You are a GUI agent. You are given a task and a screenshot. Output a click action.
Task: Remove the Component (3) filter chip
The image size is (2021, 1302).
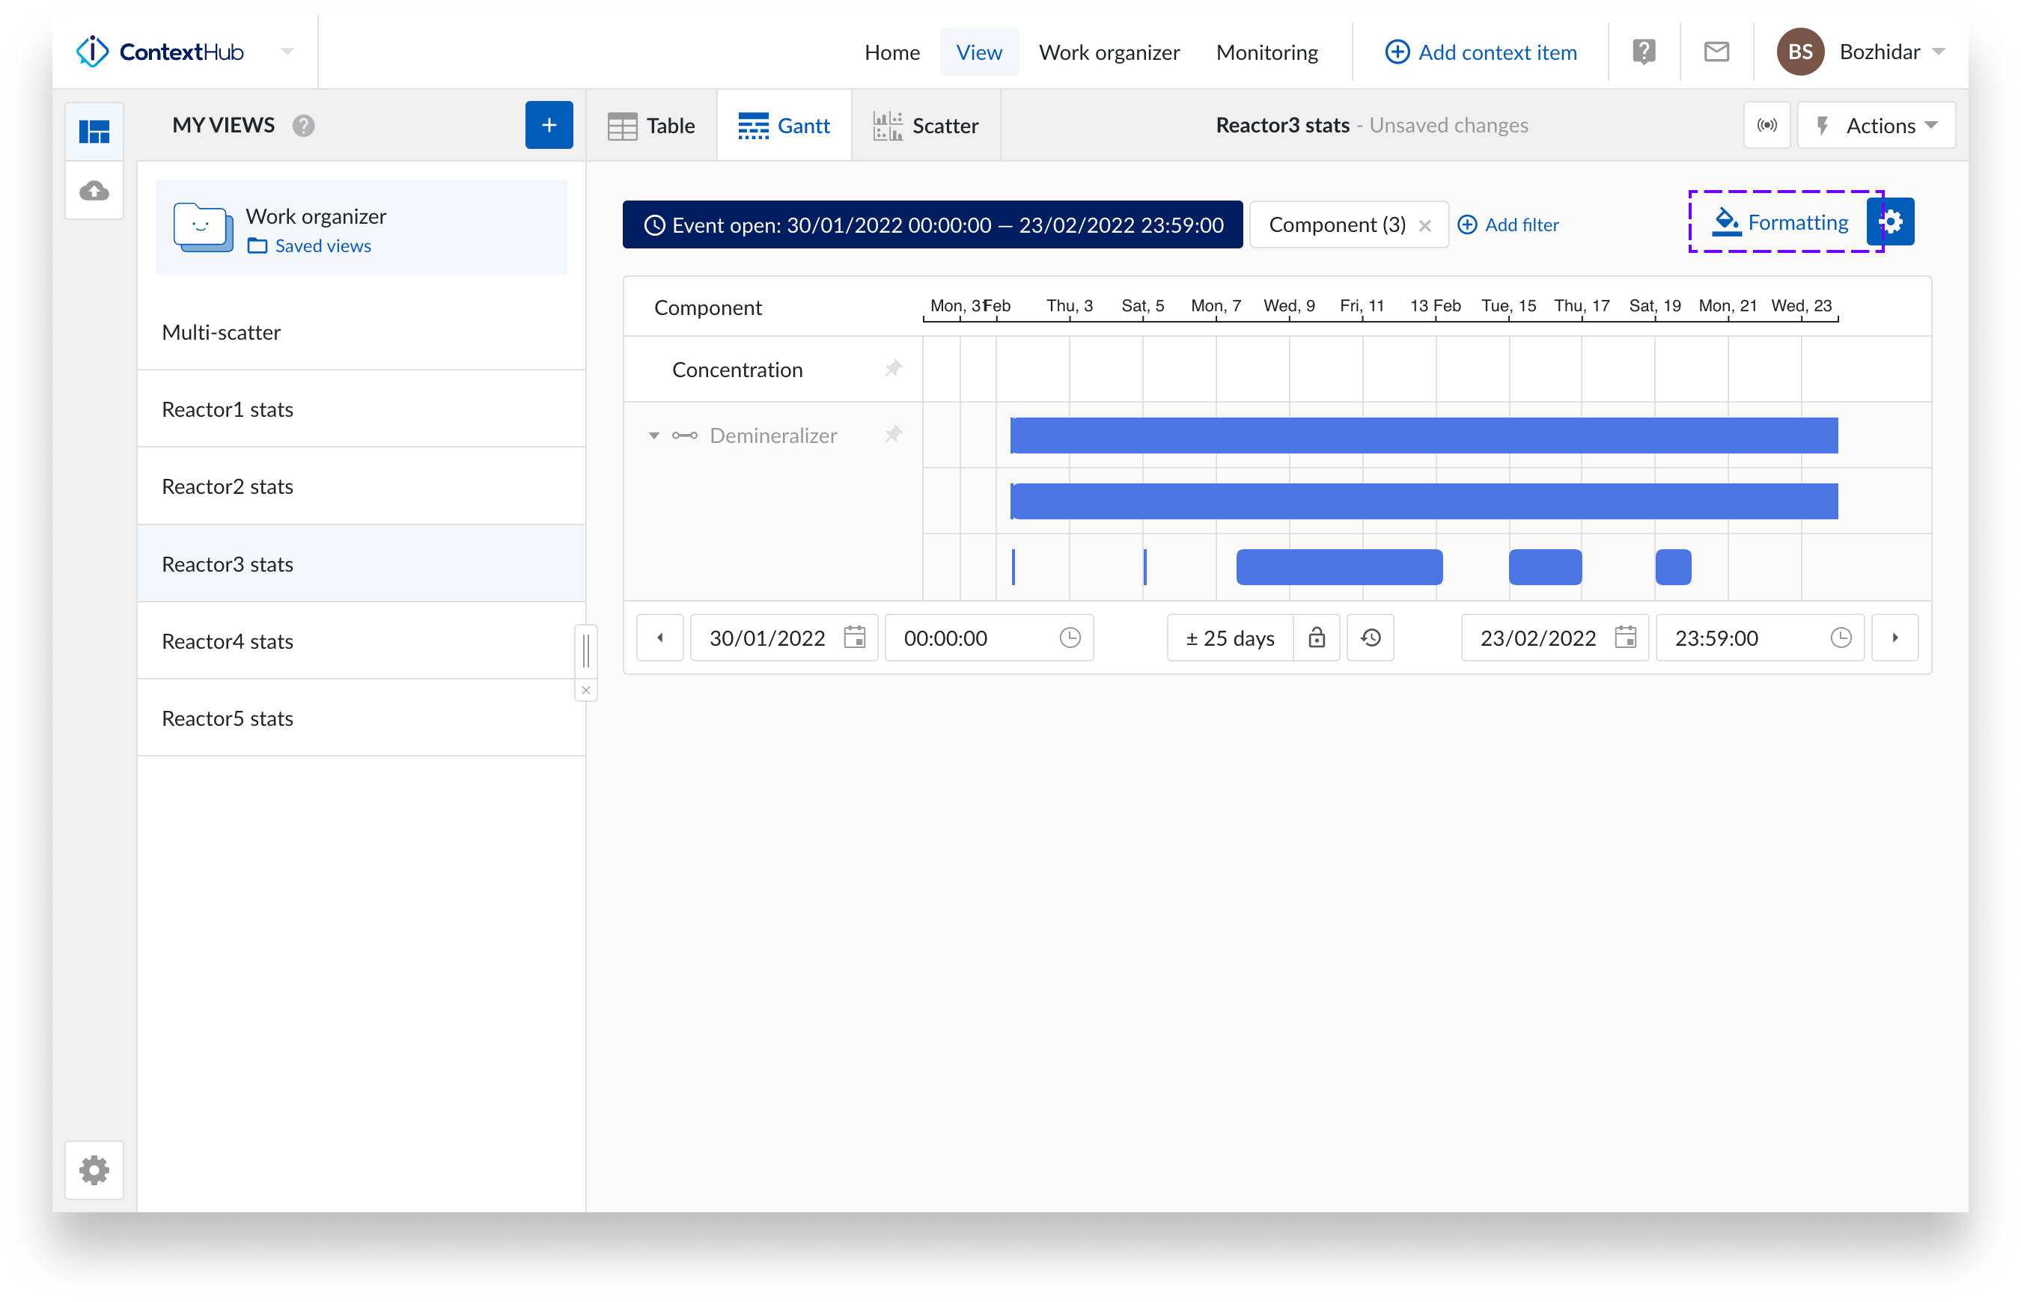(x=1425, y=225)
